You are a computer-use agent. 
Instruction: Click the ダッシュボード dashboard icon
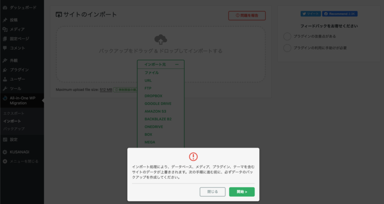click(5, 8)
